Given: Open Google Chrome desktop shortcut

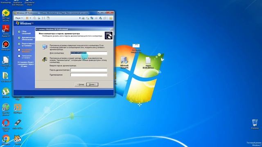Looking at the screenshot, I should coord(6,140).
